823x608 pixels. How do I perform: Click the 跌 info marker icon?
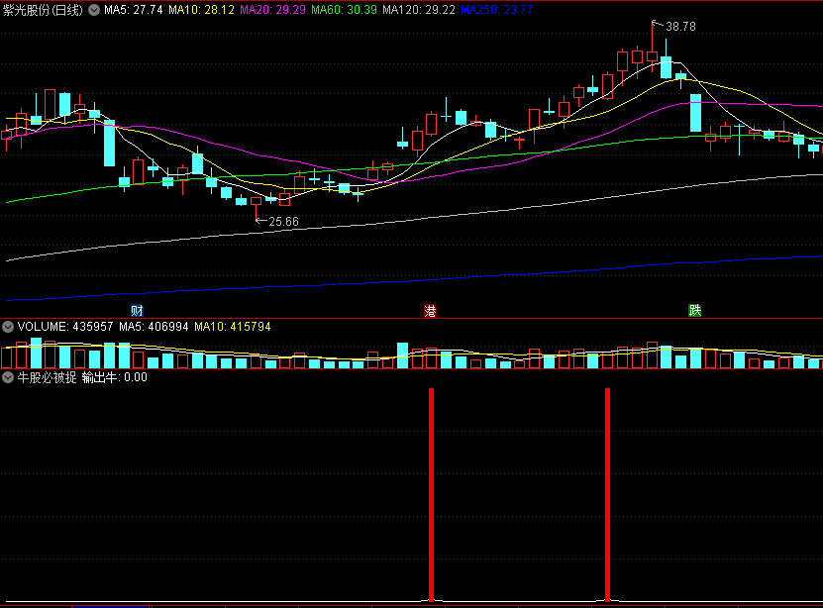694,311
